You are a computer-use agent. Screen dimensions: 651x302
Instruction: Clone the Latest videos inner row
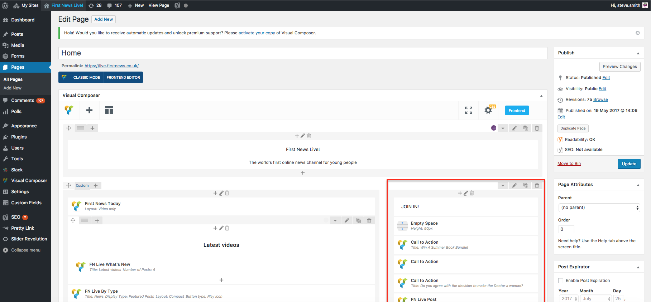tap(358, 220)
